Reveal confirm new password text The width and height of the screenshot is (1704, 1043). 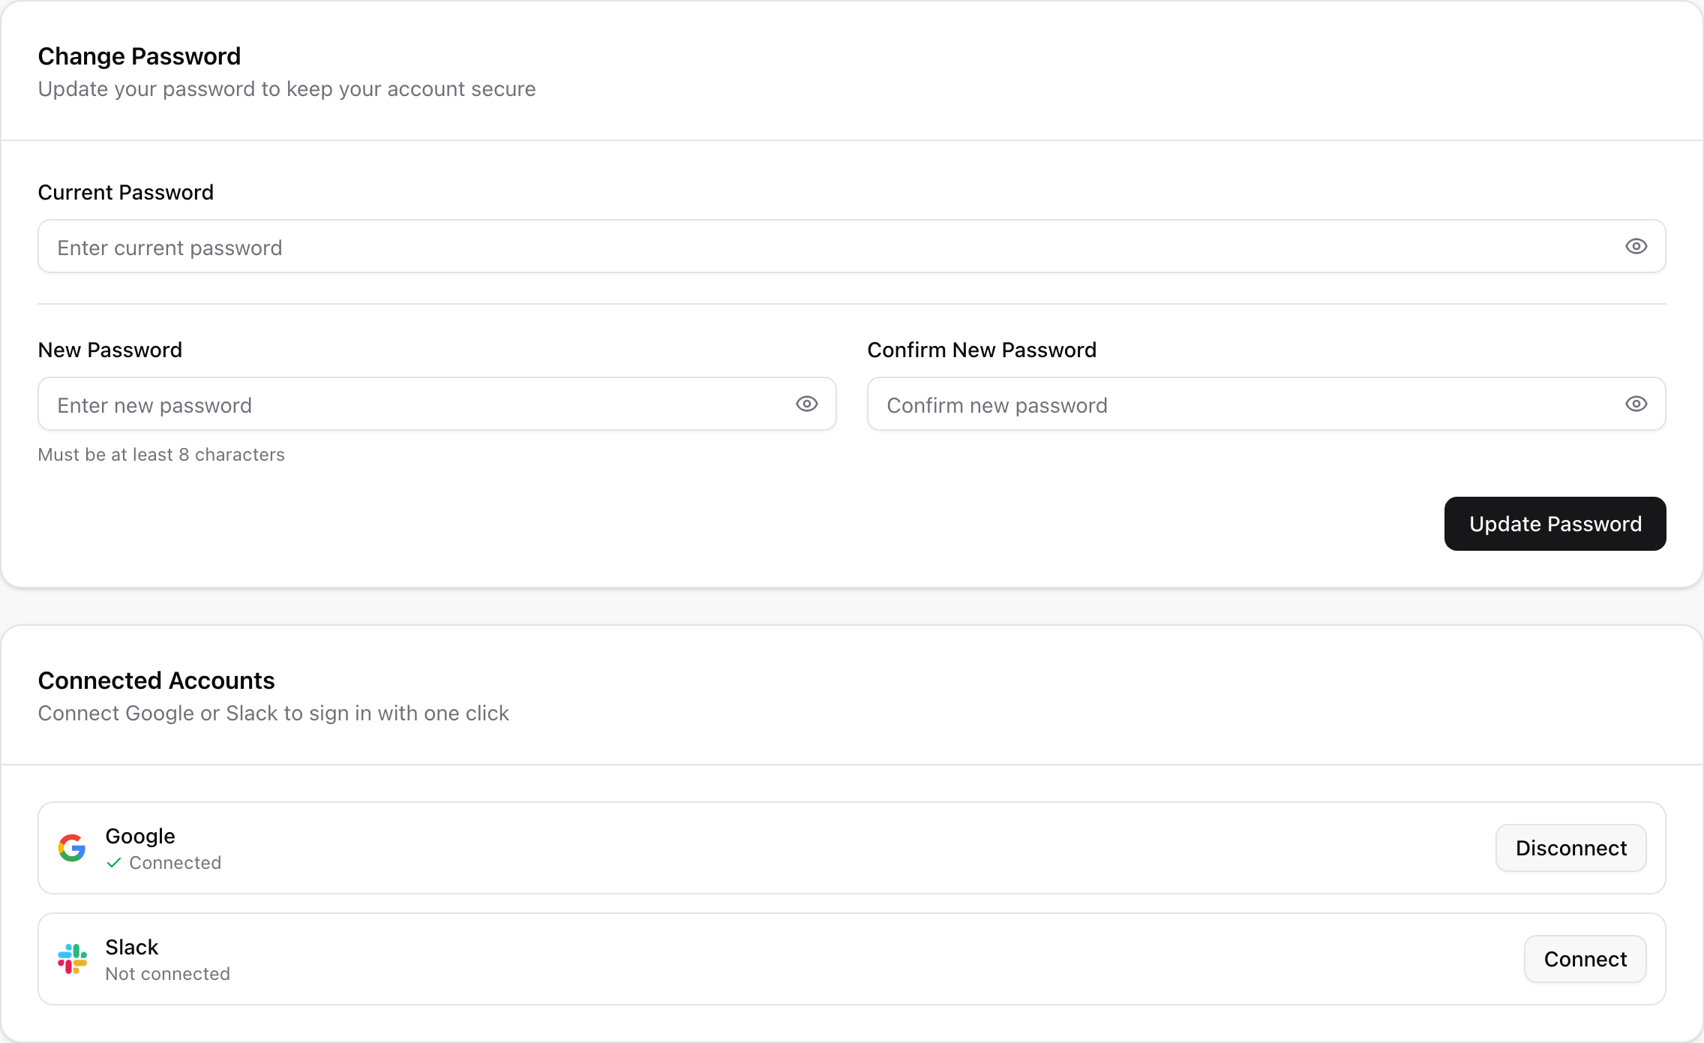[1636, 404]
